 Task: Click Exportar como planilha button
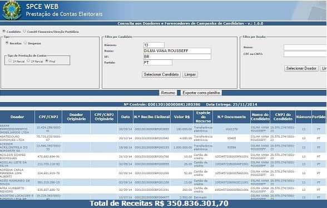[x=201, y=93]
